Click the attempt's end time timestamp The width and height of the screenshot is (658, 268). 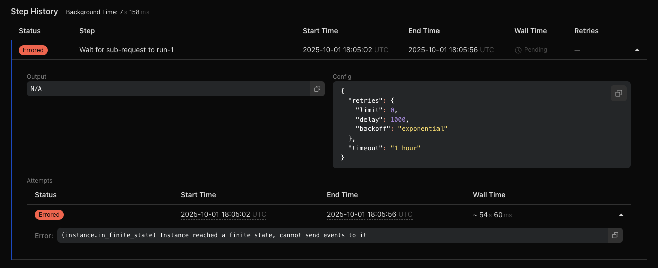click(369, 215)
